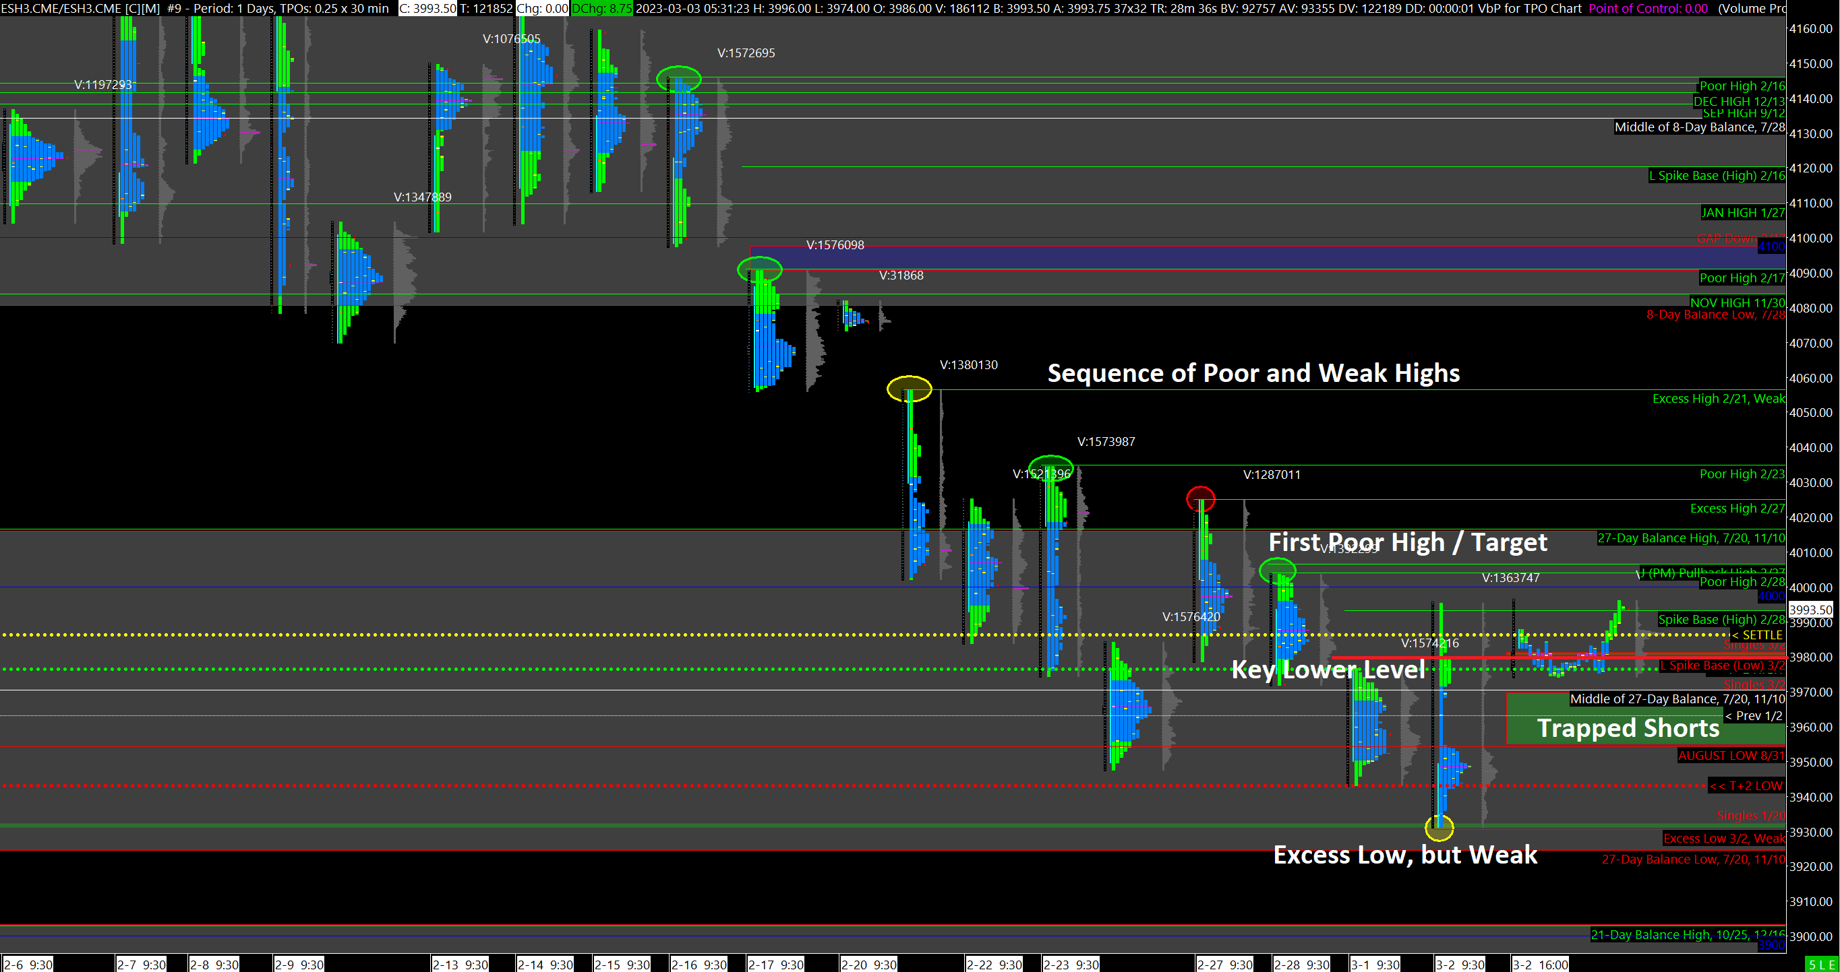Screen dimensions: 1840x972
Task: Select the green ellipse at the Poor High 2/16
Action: coord(678,79)
